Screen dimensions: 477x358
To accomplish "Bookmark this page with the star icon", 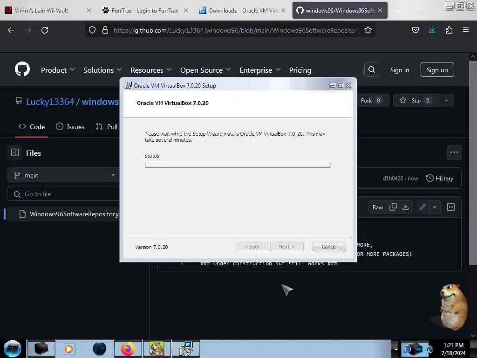I will (368, 30).
